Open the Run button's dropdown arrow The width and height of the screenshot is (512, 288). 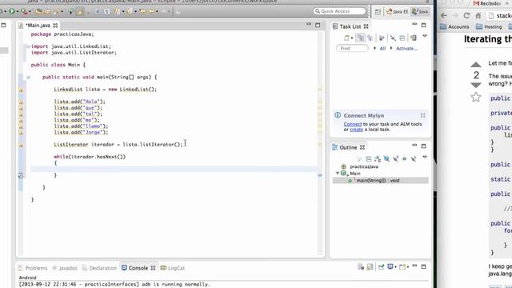pyautogui.click(x=17, y=11)
